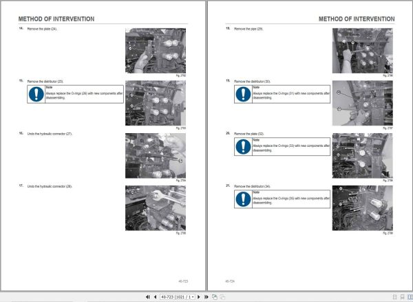The height and width of the screenshot is (302, 413).
Task: Click step text 'Remove the pipe (29)'
Action: 248,29
